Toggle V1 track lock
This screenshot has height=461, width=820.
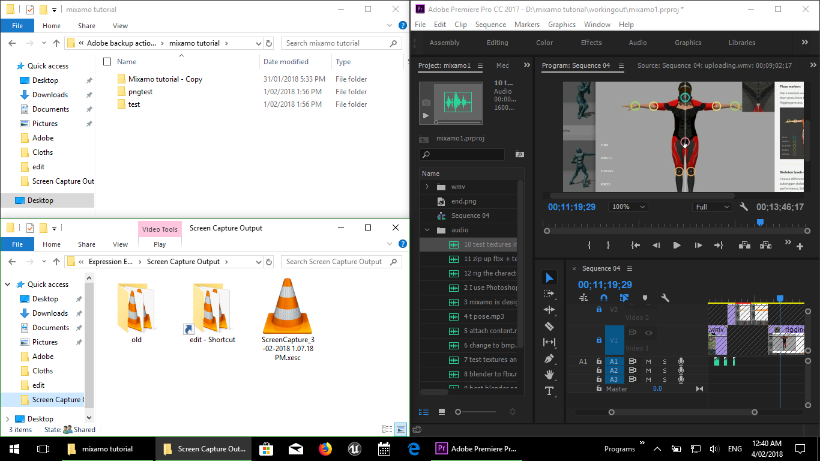(x=598, y=340)
